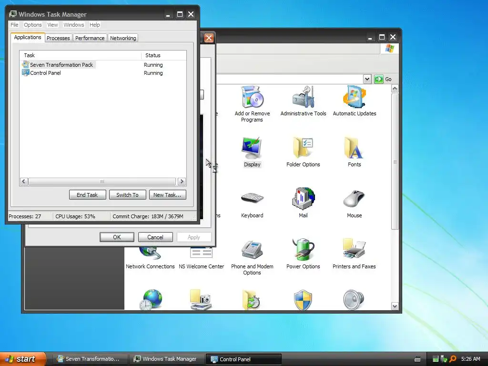Open the security shield icon

pyautogui.click(x=303, y=300)
